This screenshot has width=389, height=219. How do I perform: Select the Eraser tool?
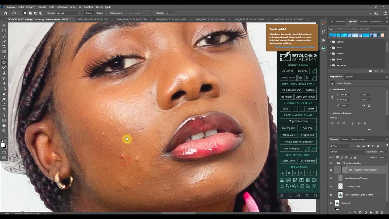click(4, 83)
